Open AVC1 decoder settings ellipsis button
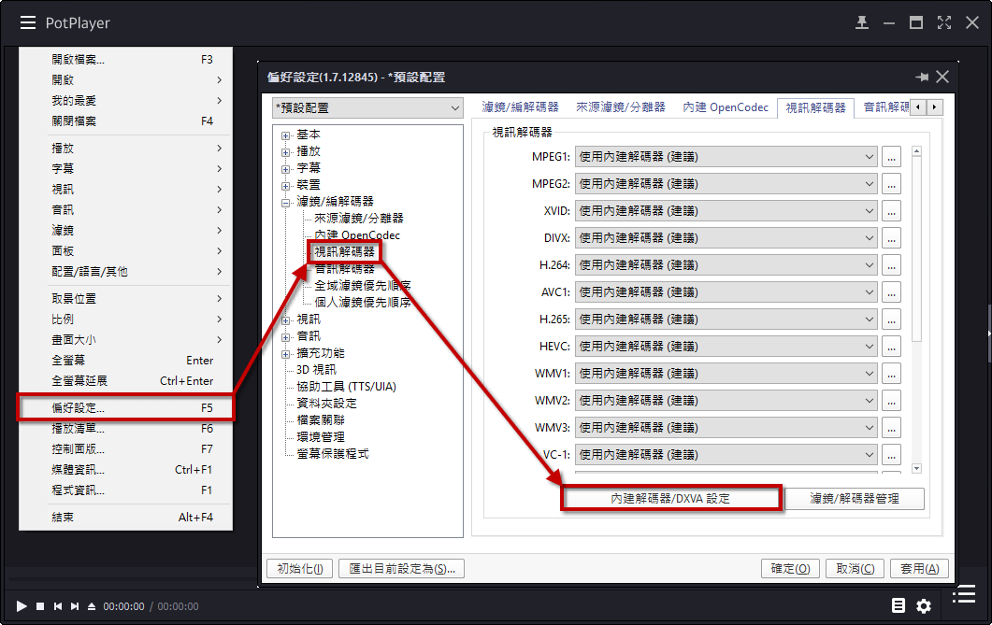Image resolution: width=992 pixels, height=625 pixels. (x=891, y=292)
